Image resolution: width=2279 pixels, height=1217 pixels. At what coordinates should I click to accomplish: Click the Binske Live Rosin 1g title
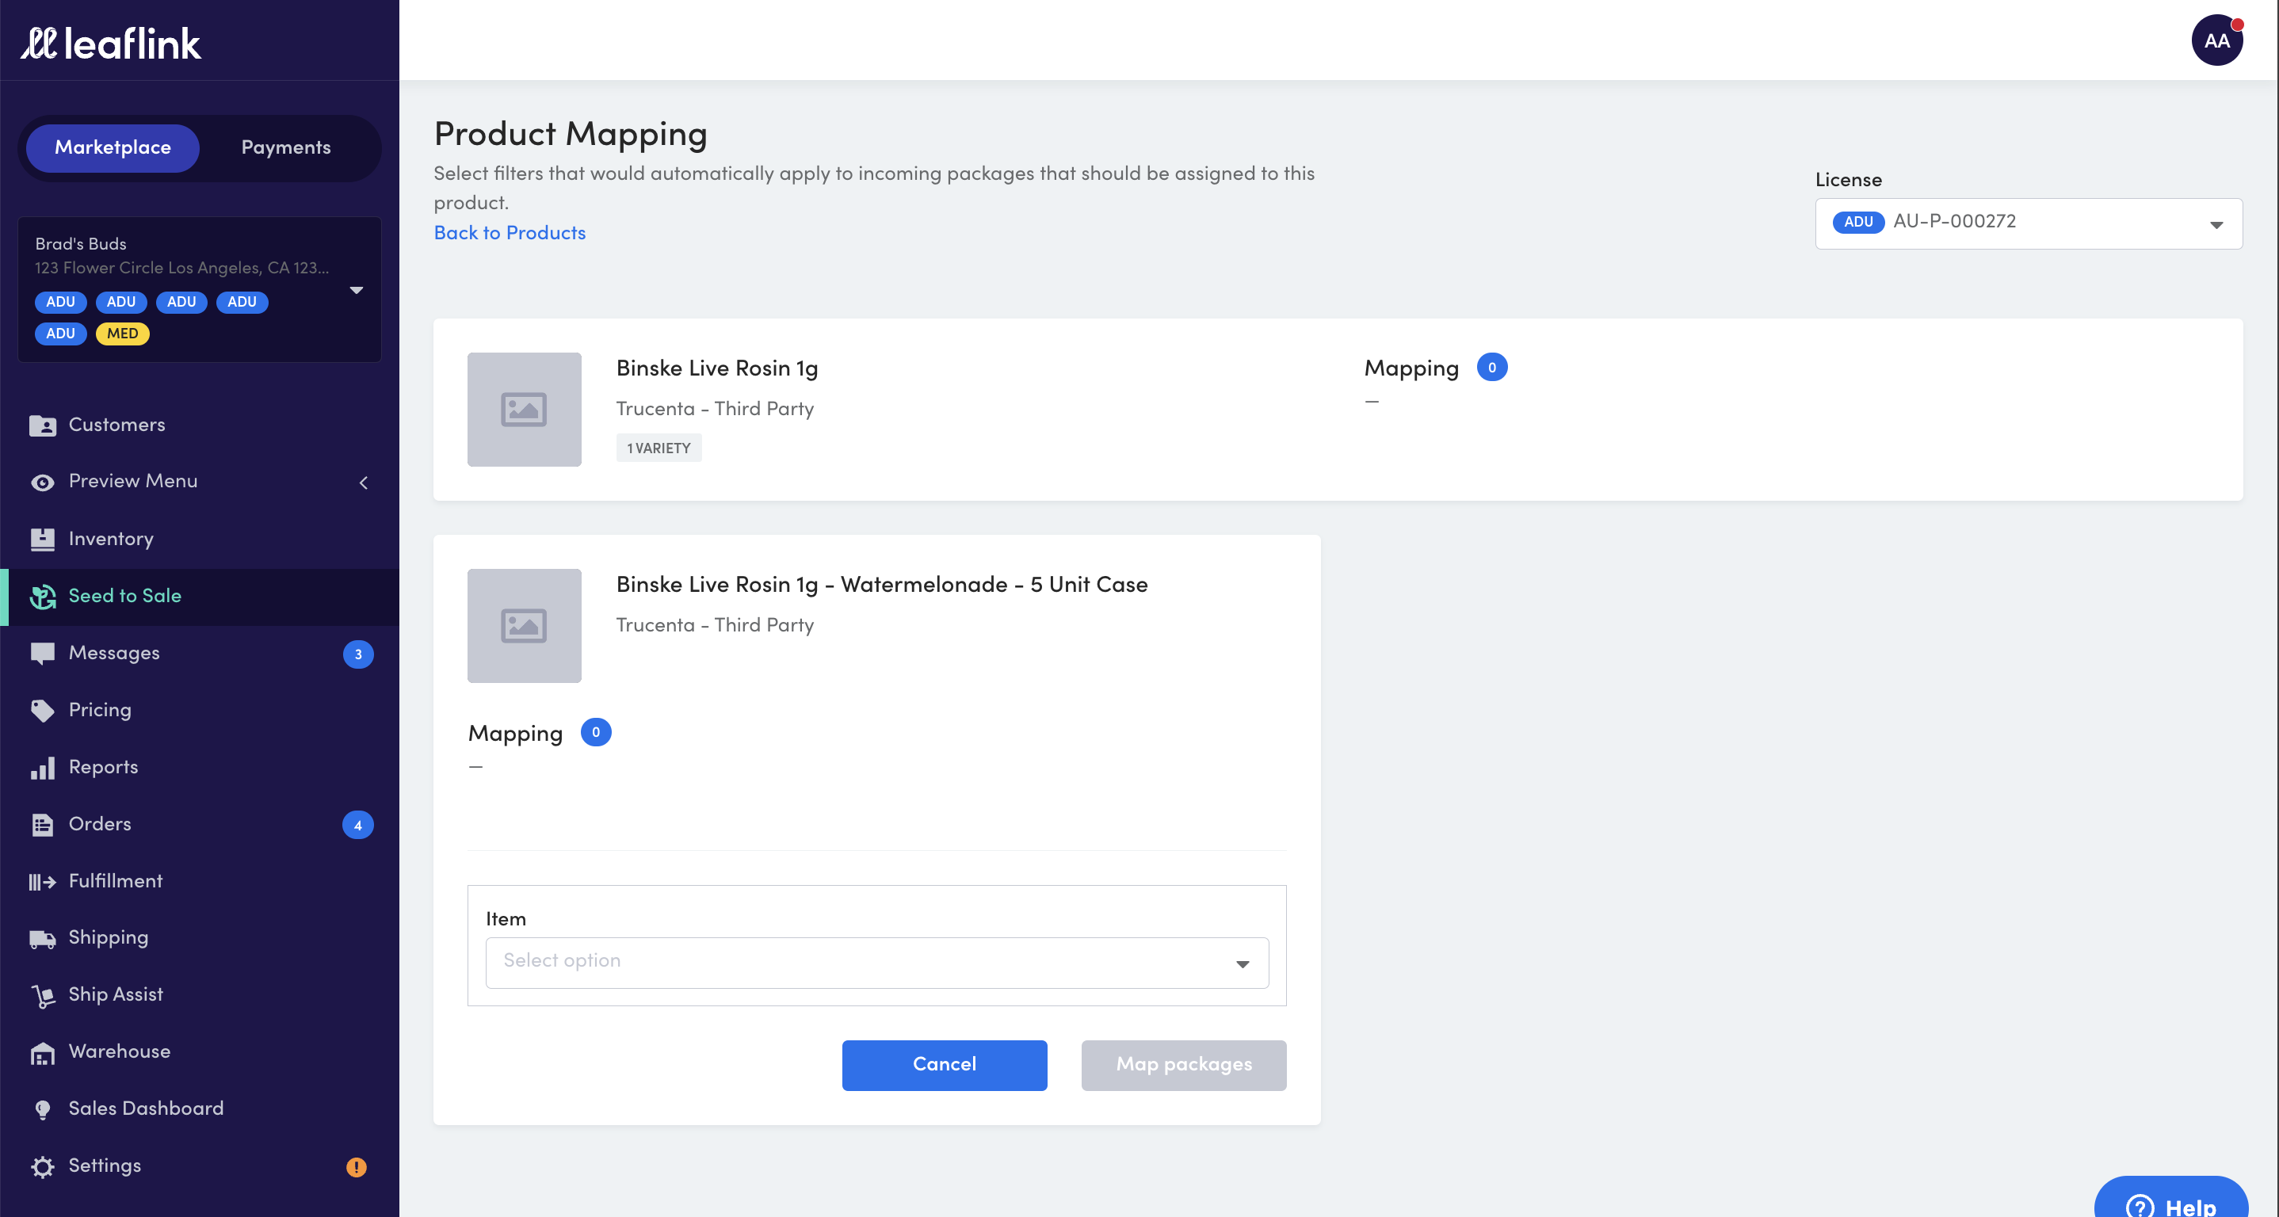[716, 368]
